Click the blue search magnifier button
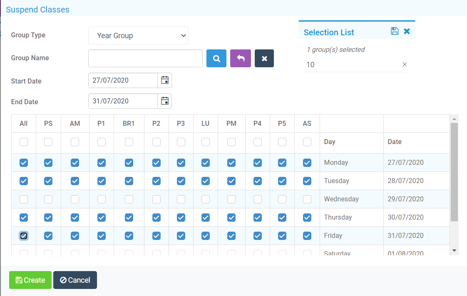 pos(216,59)
